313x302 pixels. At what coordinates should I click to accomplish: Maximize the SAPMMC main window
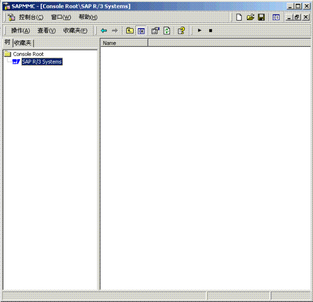click(298, 6)
